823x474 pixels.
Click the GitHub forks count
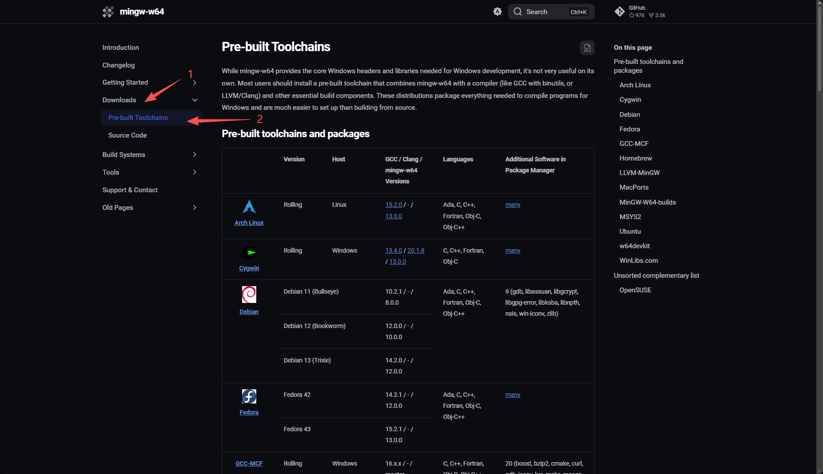(x=657, y=15)
